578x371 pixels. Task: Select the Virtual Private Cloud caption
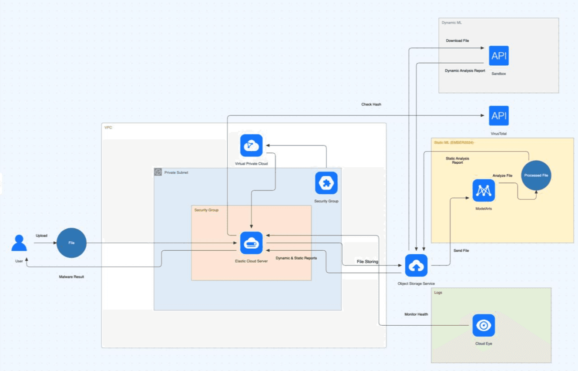pyautogui.click(x=251, y=164)
